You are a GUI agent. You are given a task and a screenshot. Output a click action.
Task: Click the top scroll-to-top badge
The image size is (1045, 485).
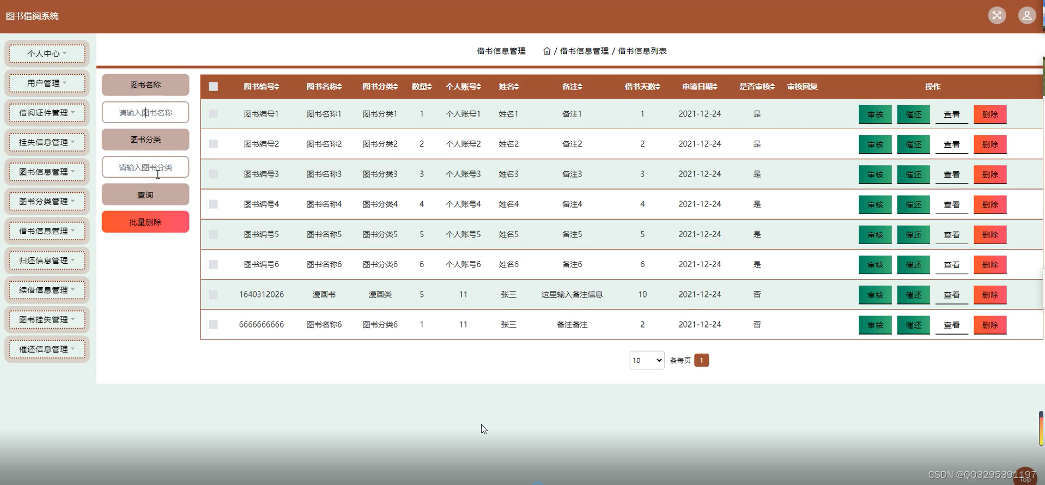click(1025, 476)
